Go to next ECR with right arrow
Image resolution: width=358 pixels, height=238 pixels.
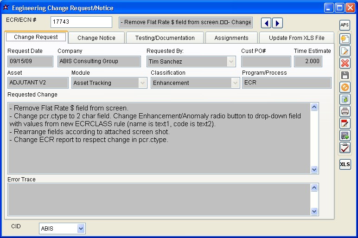click(277, 23)
